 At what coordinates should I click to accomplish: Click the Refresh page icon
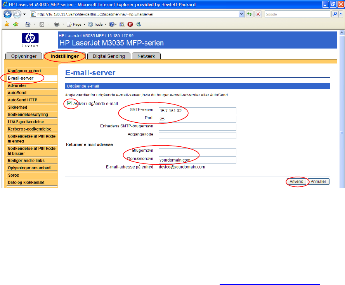point(250,14)
